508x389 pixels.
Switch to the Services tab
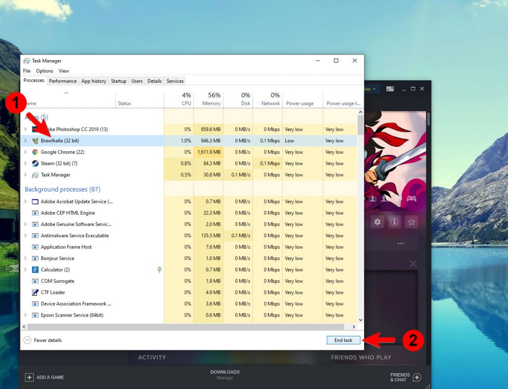(x=175, y=81)
